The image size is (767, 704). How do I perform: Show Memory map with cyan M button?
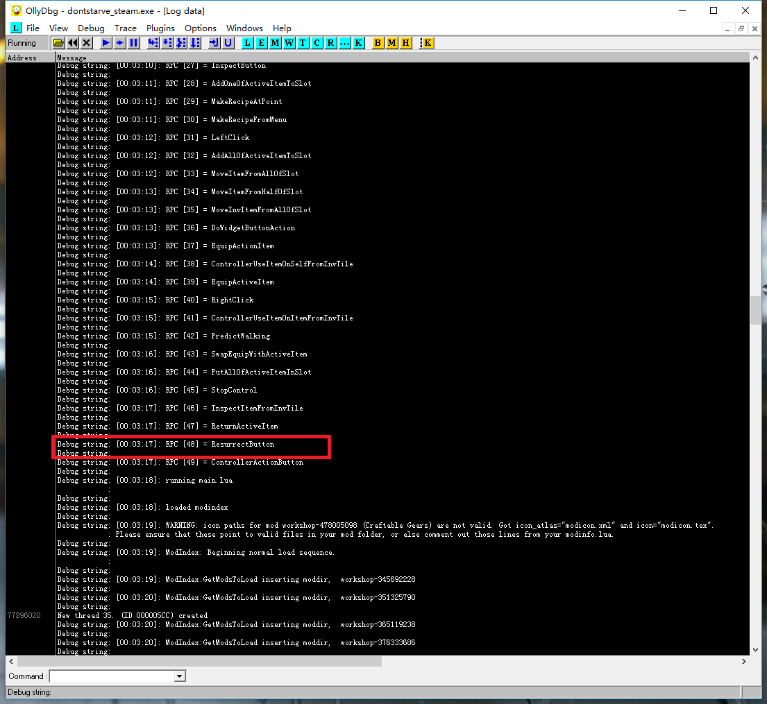(x=276, y=43)
